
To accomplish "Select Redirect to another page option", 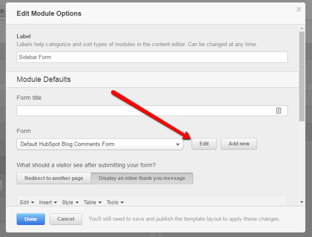I will click(x=54, y=178).
